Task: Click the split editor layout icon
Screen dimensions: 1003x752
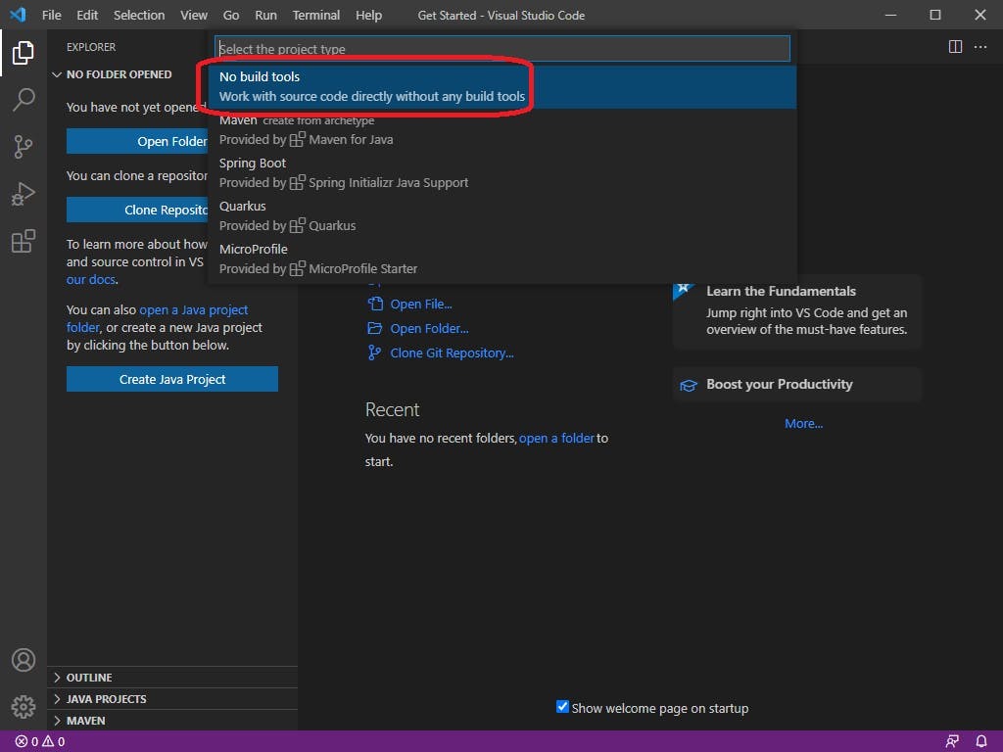Action: click(955, 47)
